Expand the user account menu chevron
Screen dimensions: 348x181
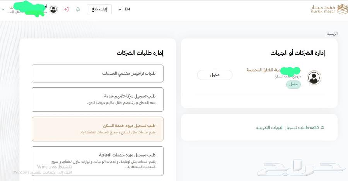click(3, 9)
